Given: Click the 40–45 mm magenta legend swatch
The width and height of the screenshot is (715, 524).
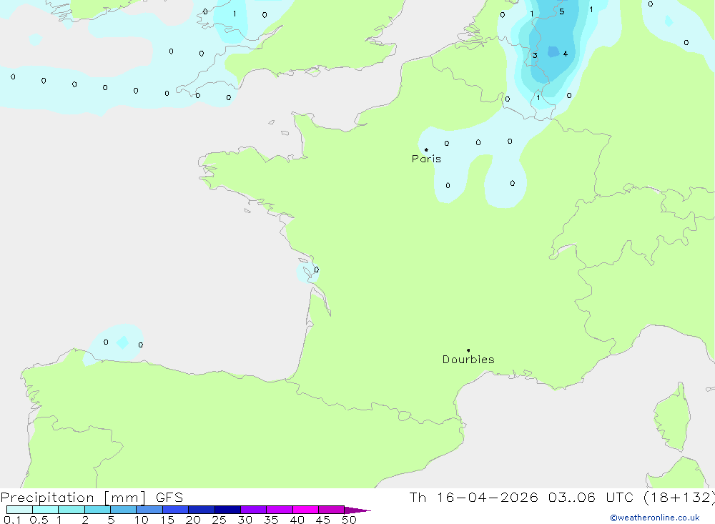Looking at the screenshot, I should coord(305,510).
